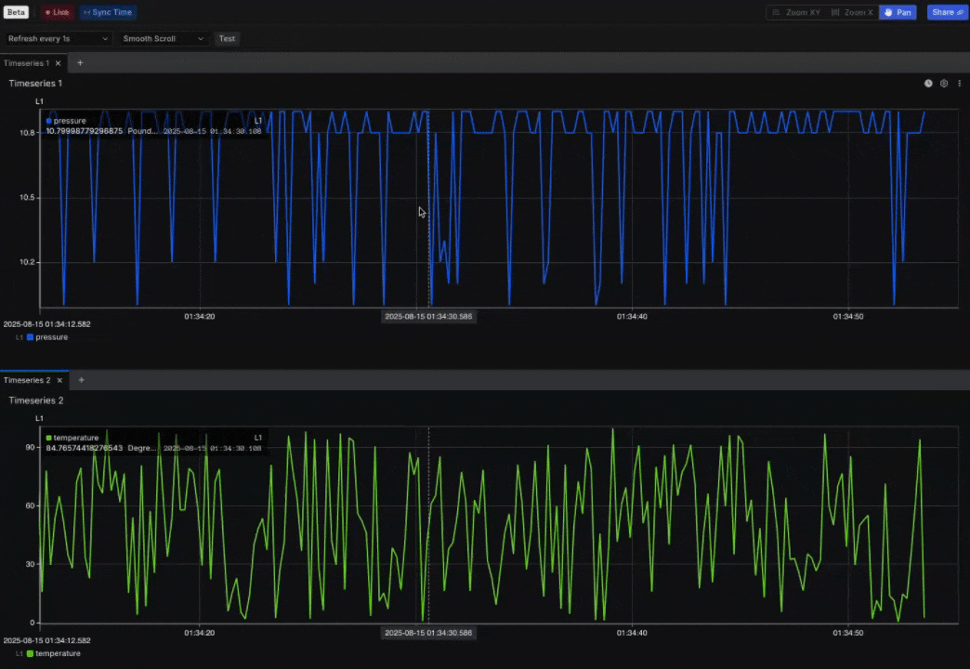Image resolution: width=970 pixels, height=669 pixels.
Task: Click the blue pressure legend swatch
Action: point(30,337)
